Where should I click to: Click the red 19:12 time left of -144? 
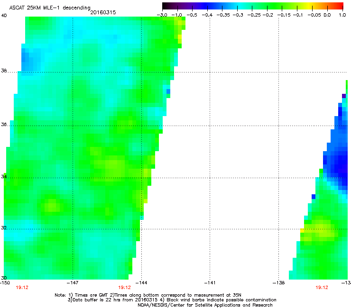click(x=124, y=288)
